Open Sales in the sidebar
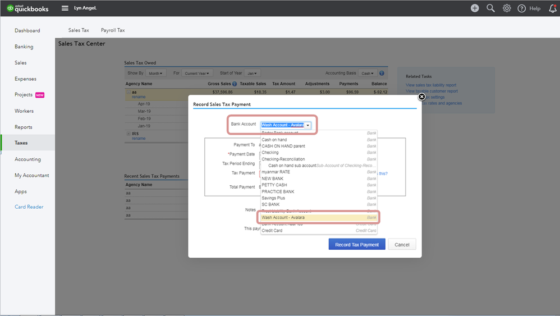This screenshot has height=316, width=560. [x=20, y=63]
